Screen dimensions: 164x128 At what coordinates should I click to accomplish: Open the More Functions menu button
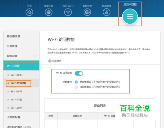click(130, 16)
